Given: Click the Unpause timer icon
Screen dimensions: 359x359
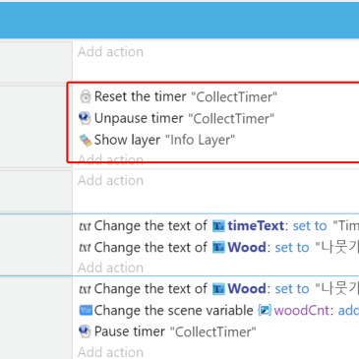Looking at the screenshot, I should 85,118.
